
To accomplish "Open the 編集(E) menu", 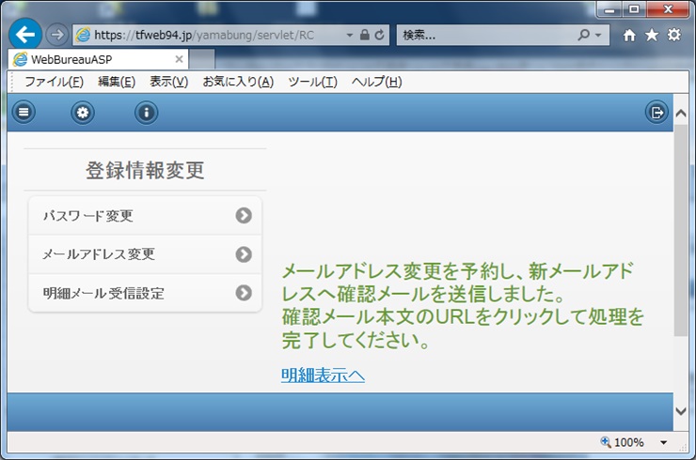I will (117, 82).
